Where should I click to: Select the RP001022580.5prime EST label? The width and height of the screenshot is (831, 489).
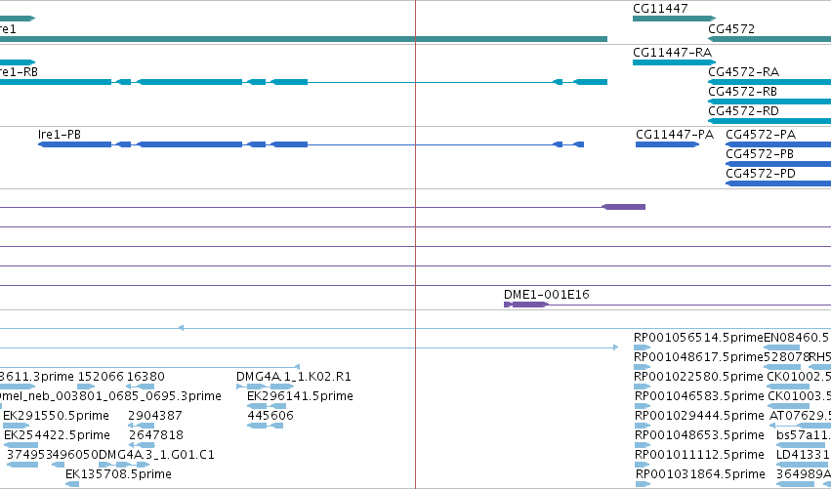click(x=698, y=376)
